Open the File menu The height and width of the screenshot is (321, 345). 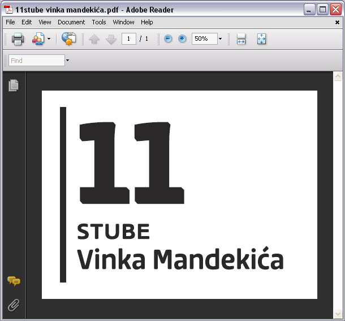coord(10,22)
